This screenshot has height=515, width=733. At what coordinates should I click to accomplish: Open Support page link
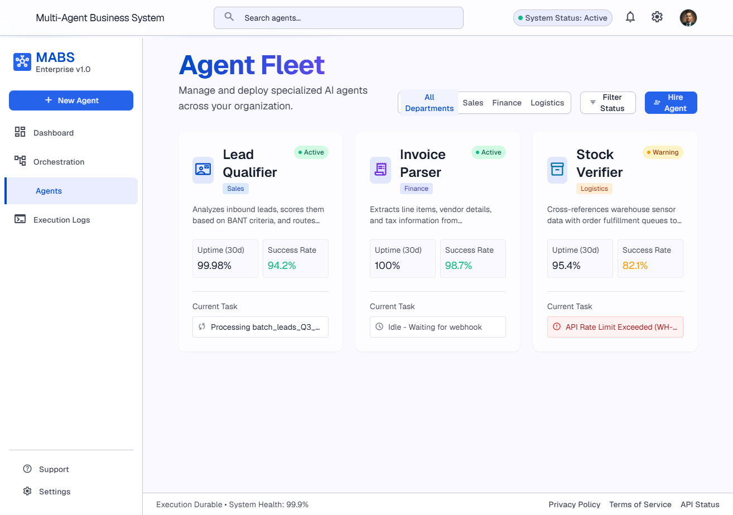[54, 469]
